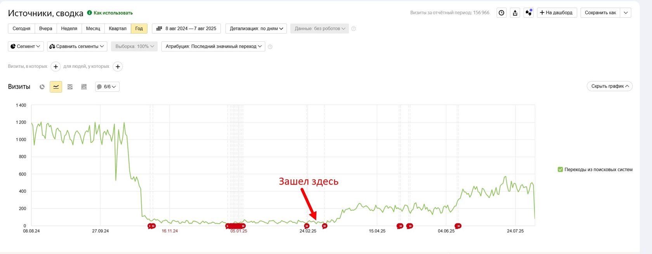Select the Месяц period tab
The image size is (652, 254).
(93, 29)
